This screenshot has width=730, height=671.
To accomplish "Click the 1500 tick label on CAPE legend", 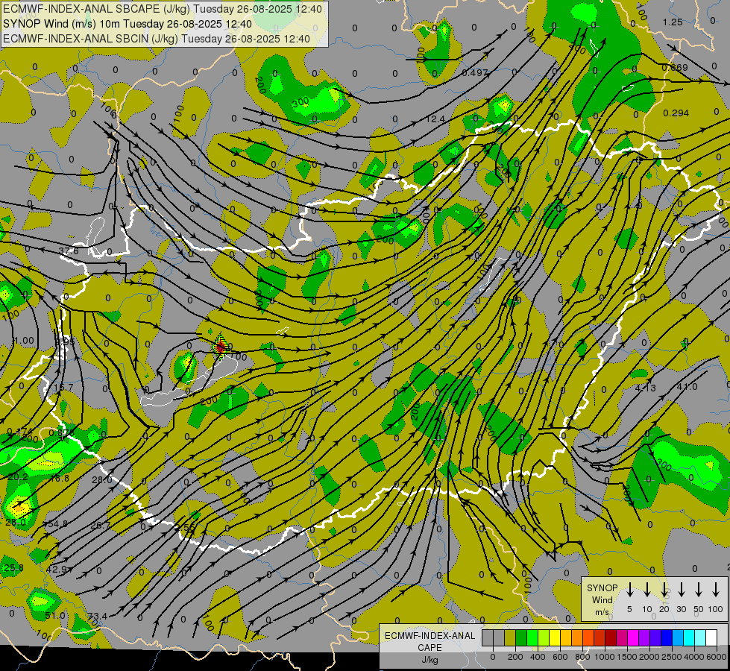I will (627, 657).
